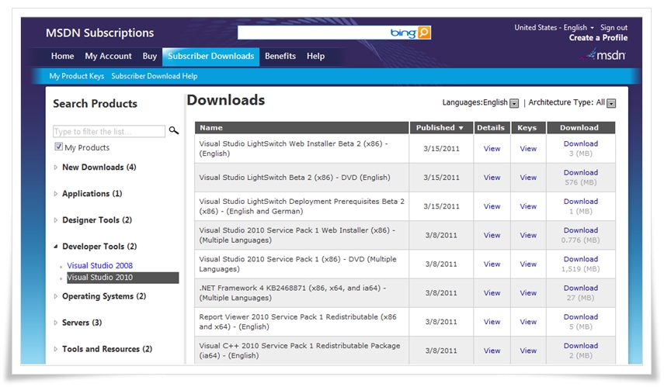Image resolution: width=664 pixels, height=387 pixels.
Task: Open the Languages dropdown arrow
Action: point(514,103)
